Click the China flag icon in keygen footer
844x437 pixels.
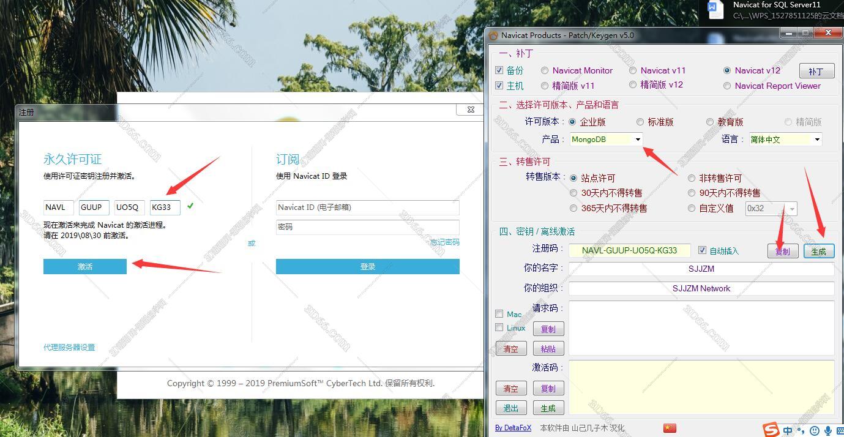point(668,428)
